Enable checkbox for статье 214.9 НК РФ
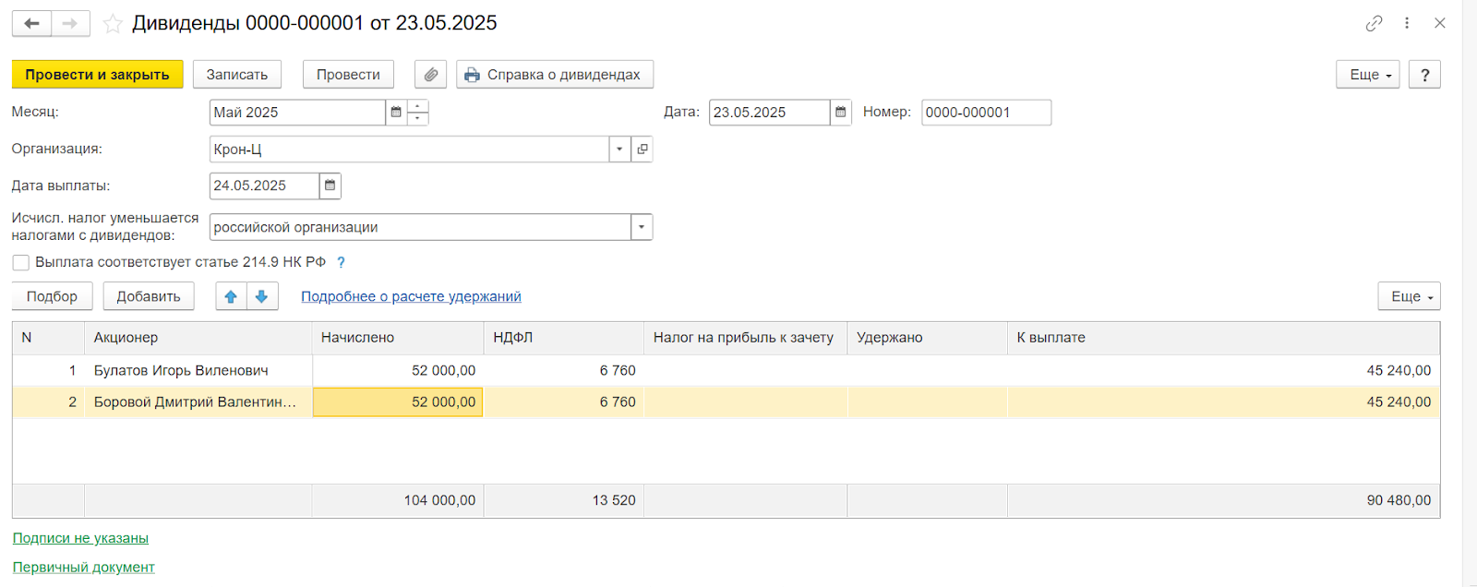The height and width of the screenshot is (587, 1477). pos(21,262)
